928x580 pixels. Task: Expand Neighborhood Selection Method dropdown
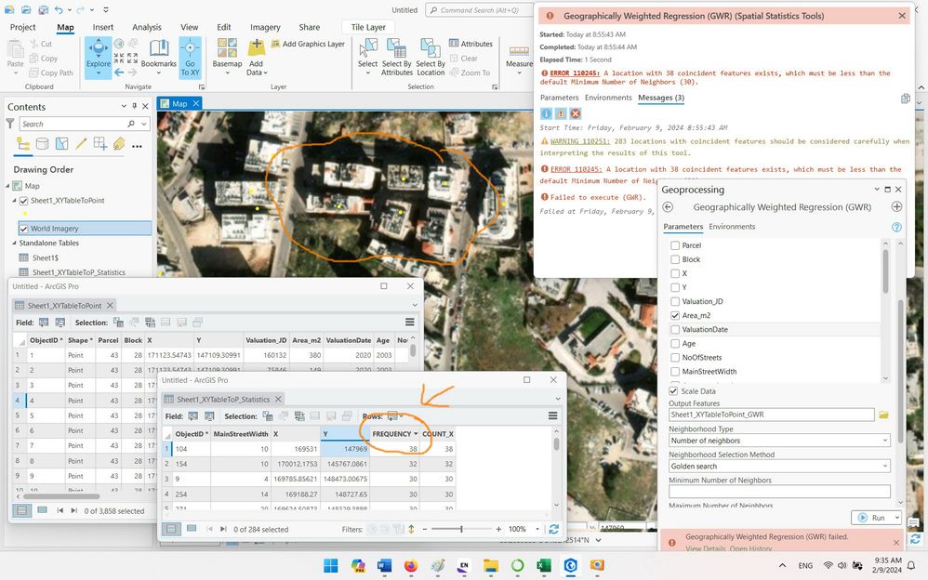coord(778,466)
